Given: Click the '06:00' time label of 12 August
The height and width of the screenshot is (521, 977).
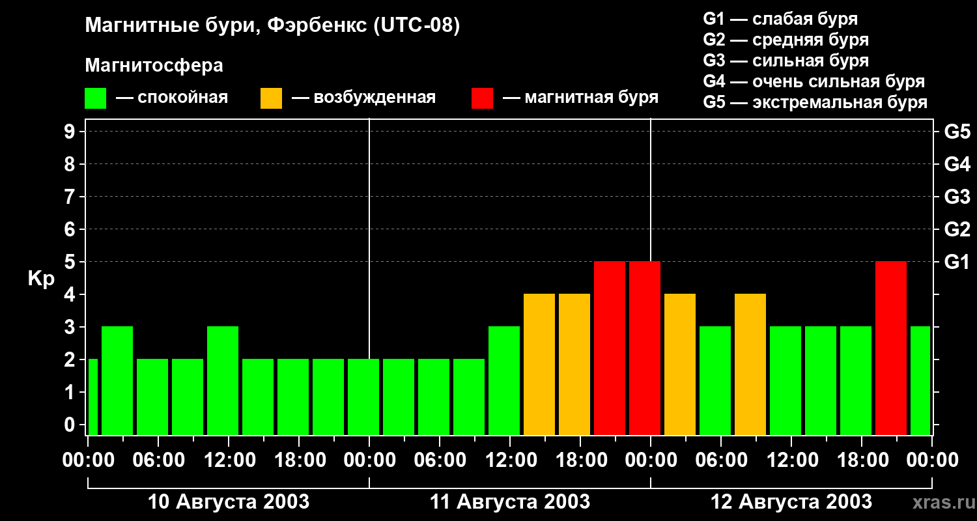Looking at the screenshot, I should tap(721, 460).
